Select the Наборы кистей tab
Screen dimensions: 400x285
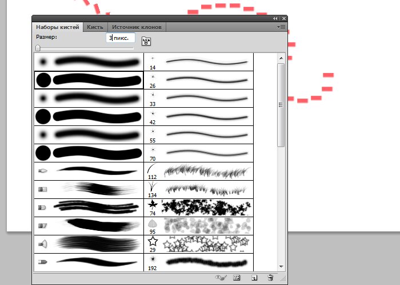pos(58,27)
